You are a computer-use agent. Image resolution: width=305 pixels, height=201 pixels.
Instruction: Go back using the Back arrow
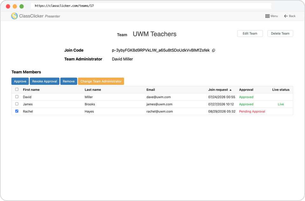point(286,16)
